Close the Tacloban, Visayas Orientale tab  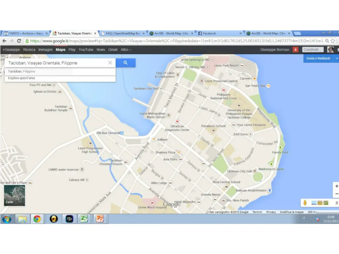click(x=95, y=33)
